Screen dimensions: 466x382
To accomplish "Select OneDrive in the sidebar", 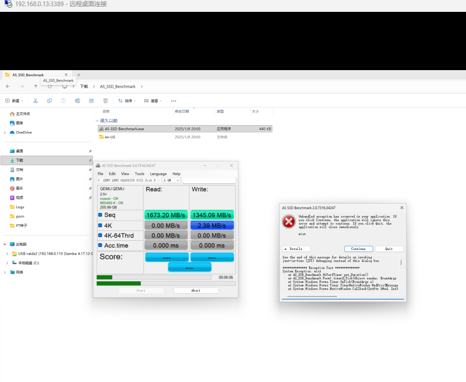I will [x=21, y=132].
